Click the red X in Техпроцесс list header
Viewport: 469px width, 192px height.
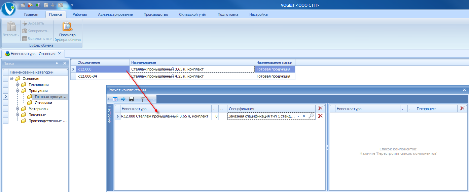pos(462,108)
